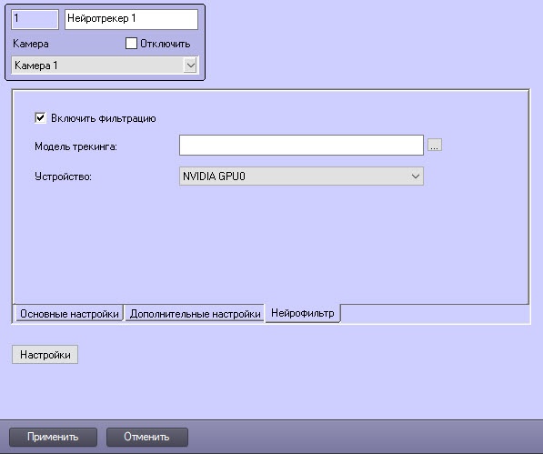
Task: Click the empty Модель трекинга input field
Action: pos(301,145)
